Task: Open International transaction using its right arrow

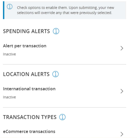Action: pos(122,91)
